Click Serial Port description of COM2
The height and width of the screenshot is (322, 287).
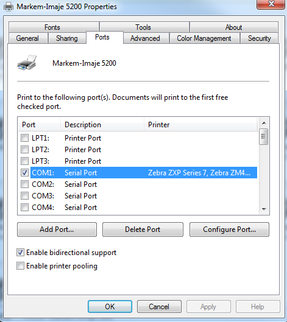coord(80,184)
